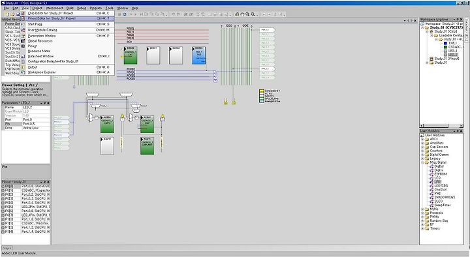This screenshot has width=470, height=257.
Task: Click the Zoom In magnifier icon
Action: pyautogui.click(x=247, y=14)
